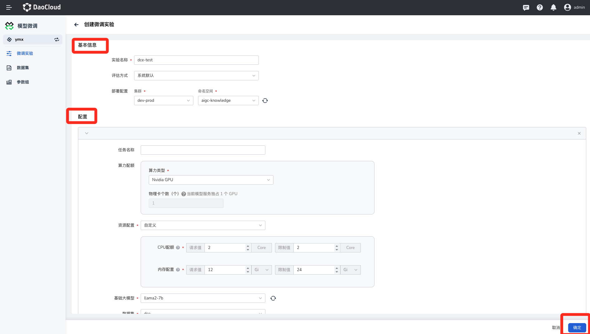Refresh the 基础大模型 list
590x334 pixels.
[x=273, y=298]
